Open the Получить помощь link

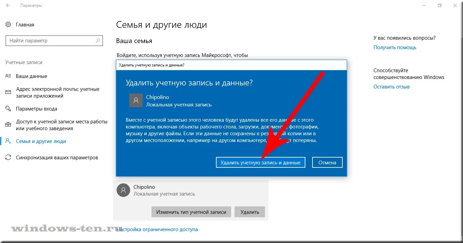point(395,47)
